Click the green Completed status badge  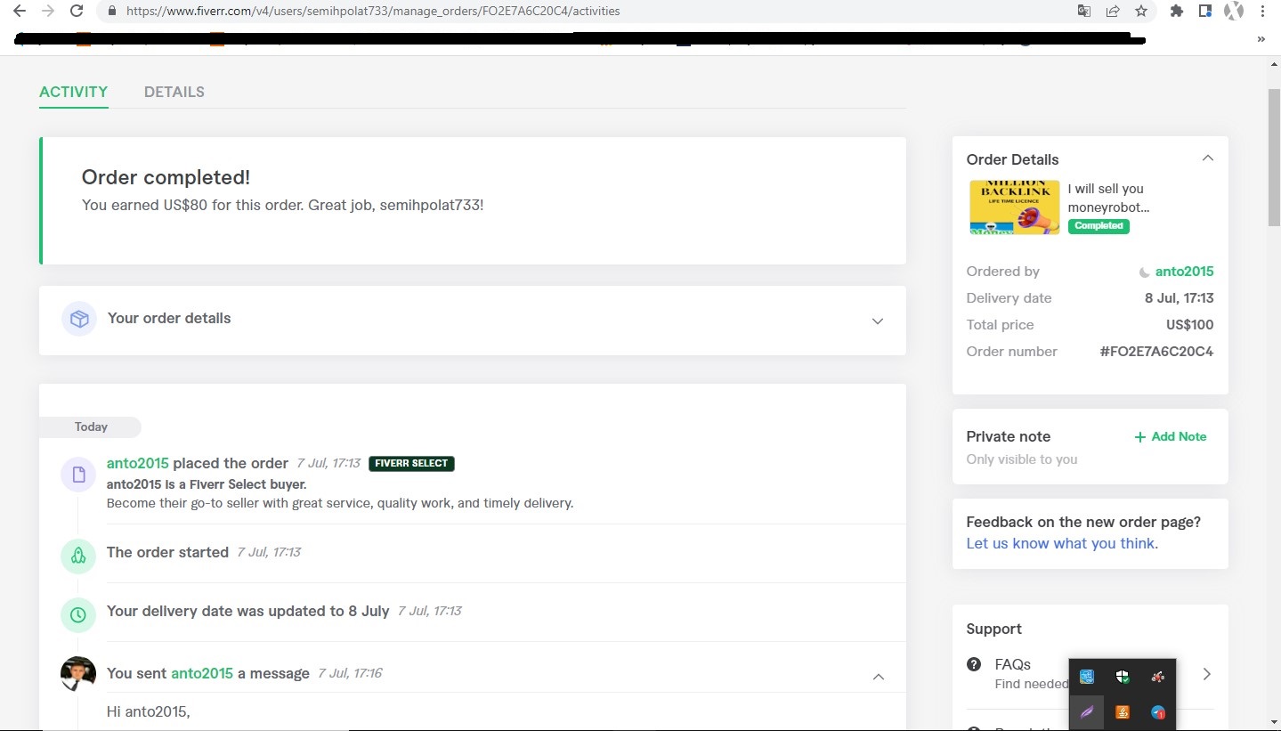pos(1099,226)
